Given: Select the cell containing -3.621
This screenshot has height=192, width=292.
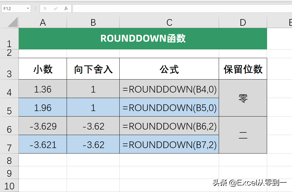Looking at the screenshot, I should pyautogui.click(x=43, y=144).
